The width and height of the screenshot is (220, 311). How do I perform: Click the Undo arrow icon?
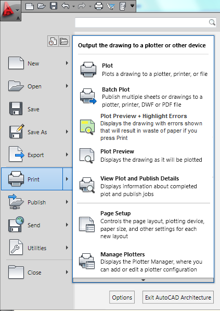pos(65,6)
